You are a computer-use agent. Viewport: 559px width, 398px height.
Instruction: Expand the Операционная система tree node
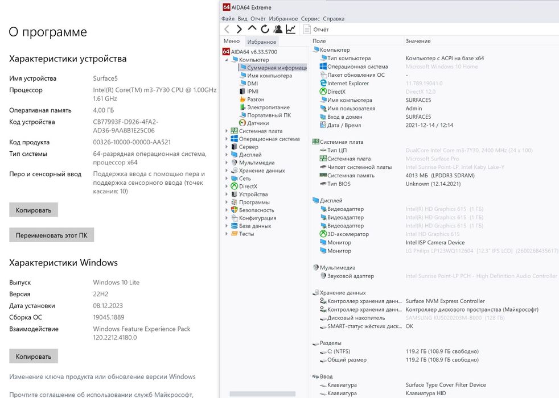tap(227, 139)
